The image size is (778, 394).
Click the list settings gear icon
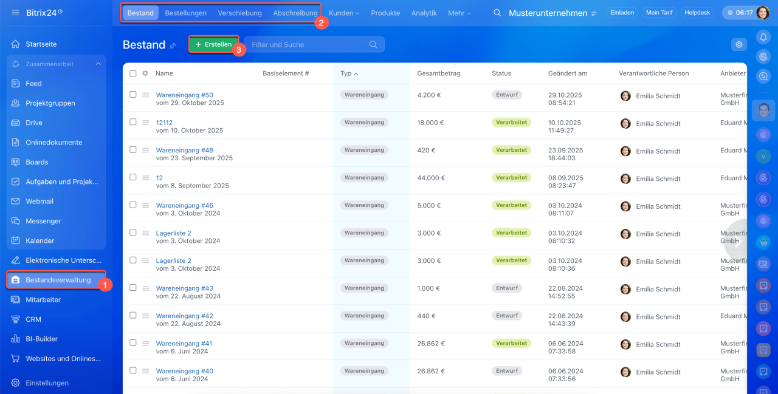coord(739,44)
